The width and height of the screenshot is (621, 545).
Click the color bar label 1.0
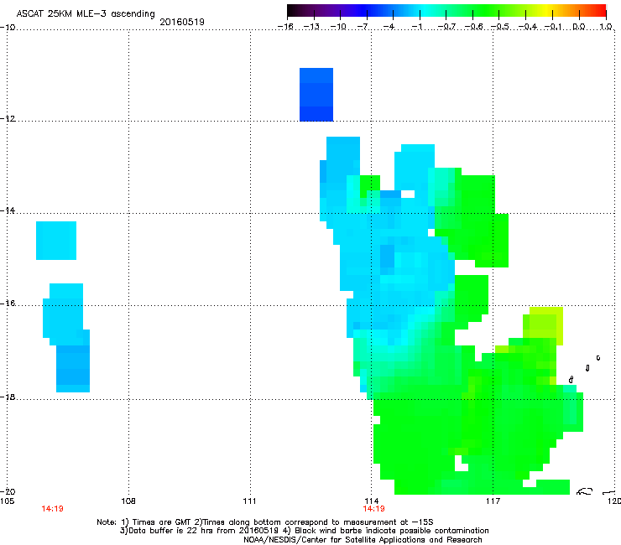click(606, 27)
